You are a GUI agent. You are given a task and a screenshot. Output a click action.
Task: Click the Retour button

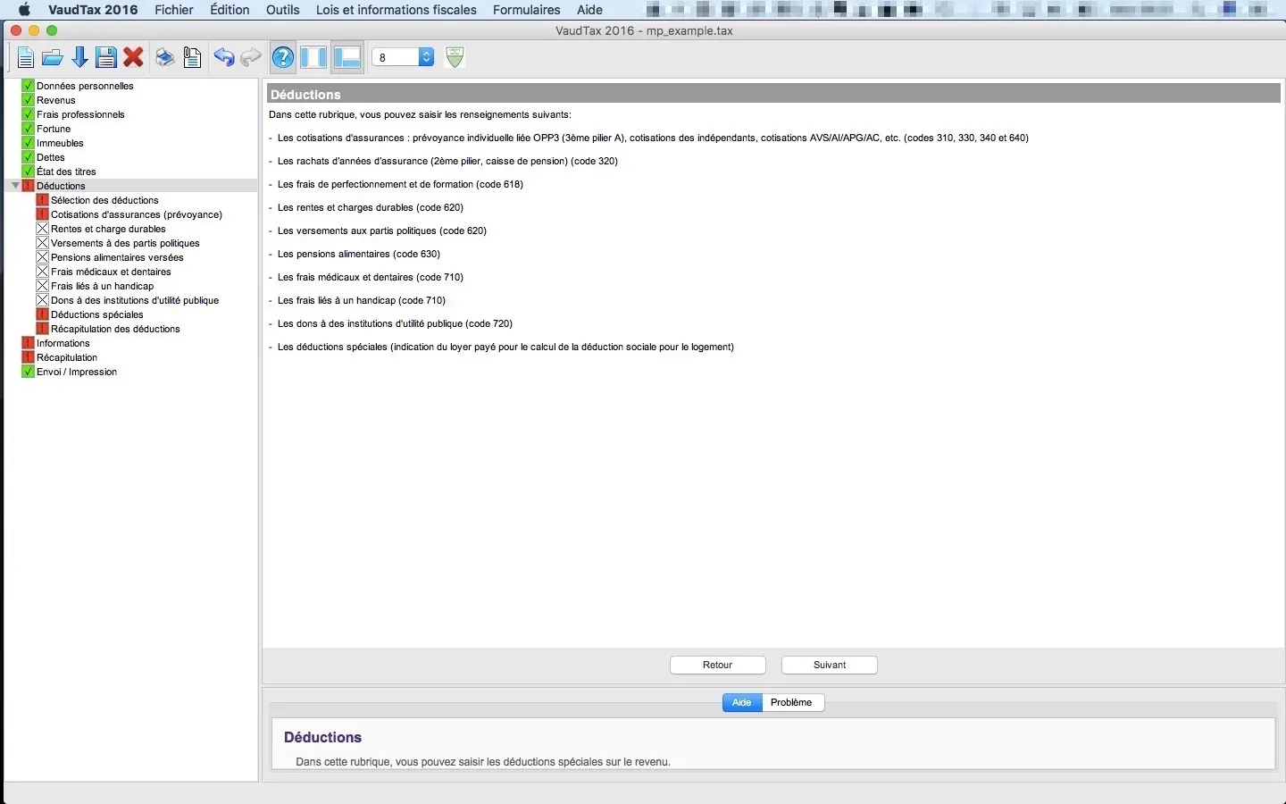pos(718,665)
